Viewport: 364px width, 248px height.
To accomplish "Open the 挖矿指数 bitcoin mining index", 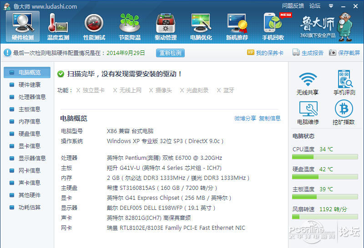I will 344,113.
